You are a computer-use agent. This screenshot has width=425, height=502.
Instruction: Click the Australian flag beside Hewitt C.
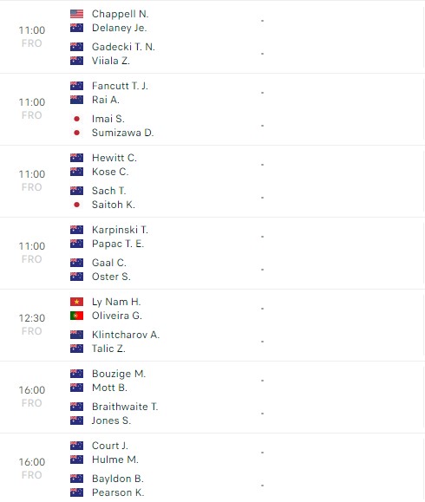click(x=76, y=158)
